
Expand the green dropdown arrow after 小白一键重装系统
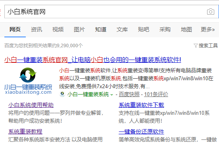click(111, 95)
